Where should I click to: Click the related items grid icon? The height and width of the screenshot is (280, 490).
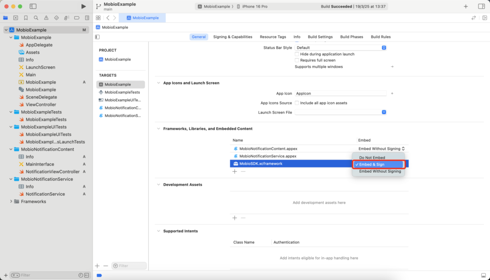pyautogui.click(x=98, y=18)
